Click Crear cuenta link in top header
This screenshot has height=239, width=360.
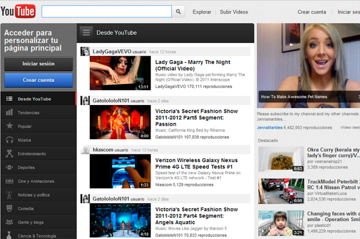[312, 12]
